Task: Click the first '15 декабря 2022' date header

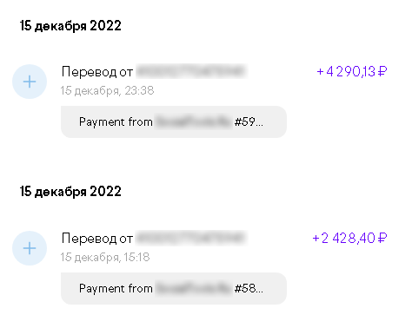Action: pyautogui.click(x=70, y=26)
